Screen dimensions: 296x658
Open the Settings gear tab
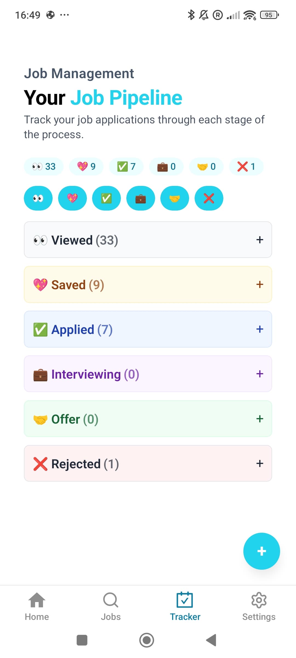(x=259, y=606)
